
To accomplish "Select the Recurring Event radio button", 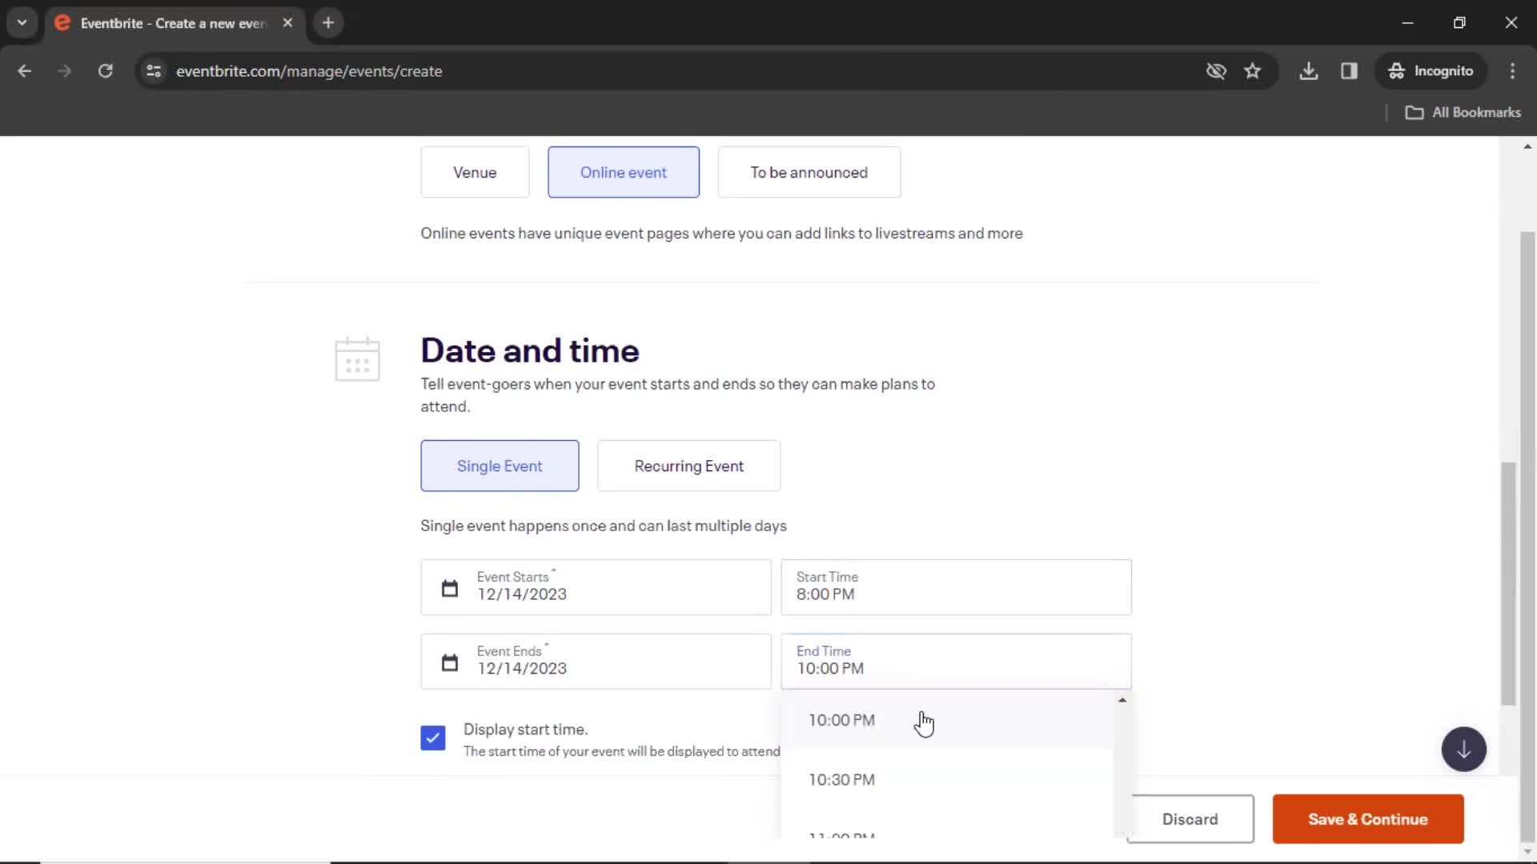I will pyautogui.click(x=688, y=466).
